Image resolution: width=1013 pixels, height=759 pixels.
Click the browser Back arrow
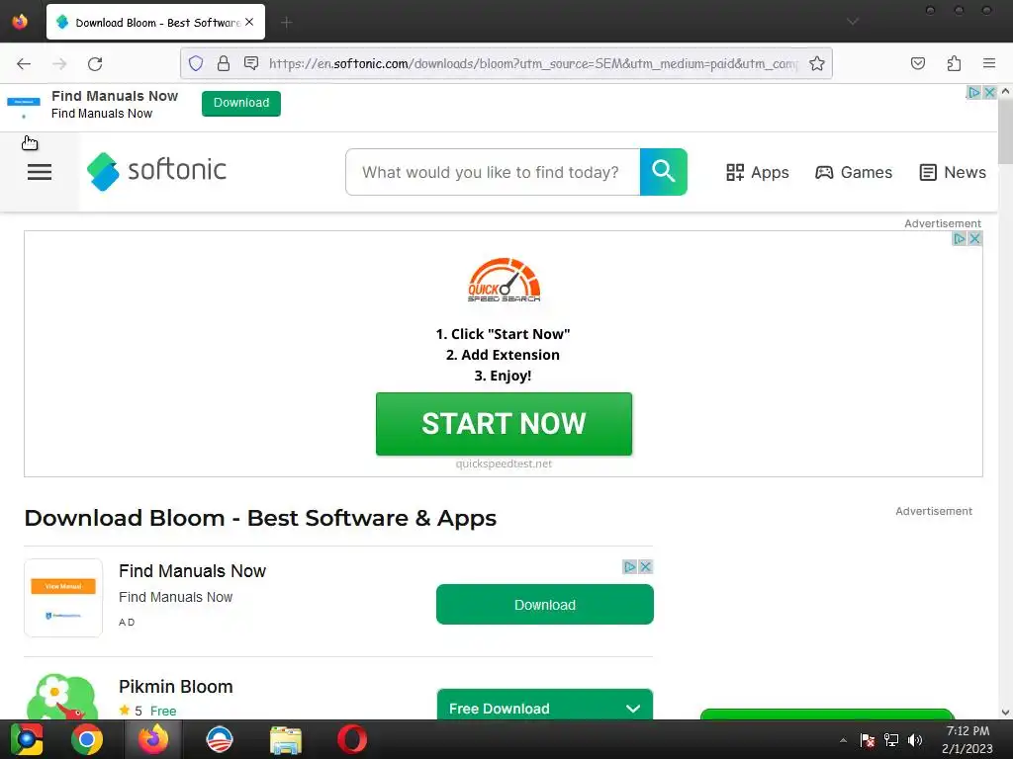24,63
